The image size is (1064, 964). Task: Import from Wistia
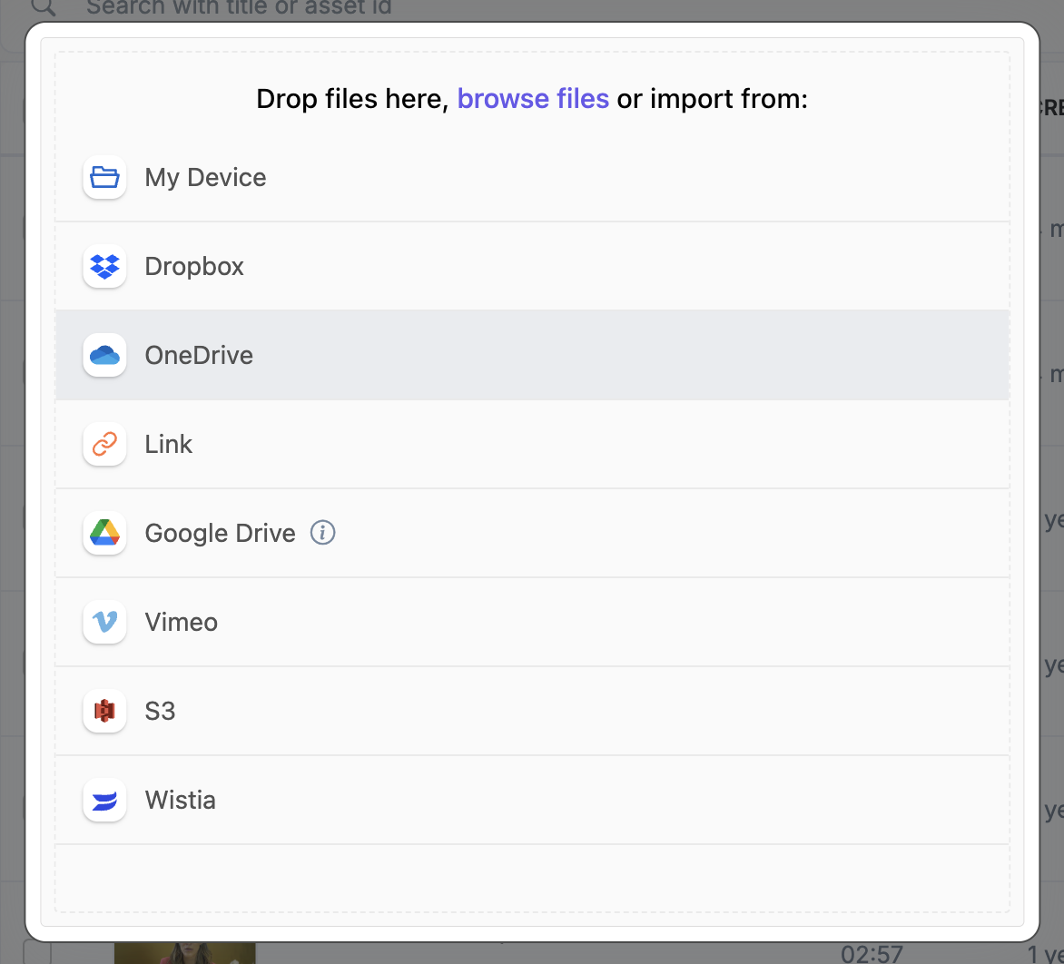tap(533, 800)
